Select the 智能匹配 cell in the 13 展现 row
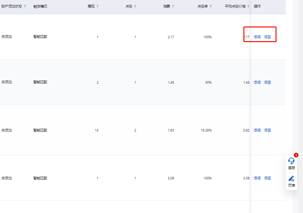Screen dimensions: 303x213 (40, 130)
